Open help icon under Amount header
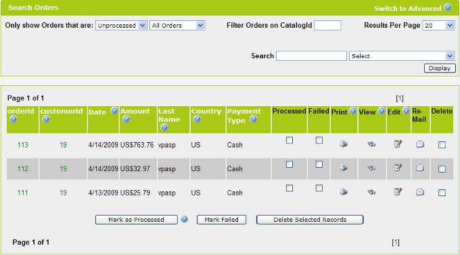Screen dimensions: 460x255 pos(126,119)
